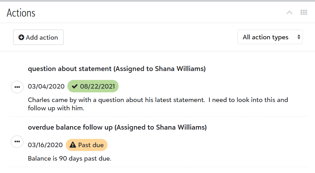315x173 pixels.
Task: Click the Balance is 90 days past due note
Action: pyautogui.click(x=70, y=159)
